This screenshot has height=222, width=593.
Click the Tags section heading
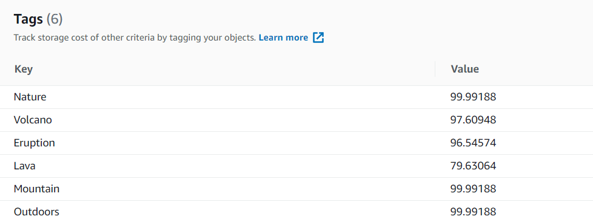tap(28, 19)
